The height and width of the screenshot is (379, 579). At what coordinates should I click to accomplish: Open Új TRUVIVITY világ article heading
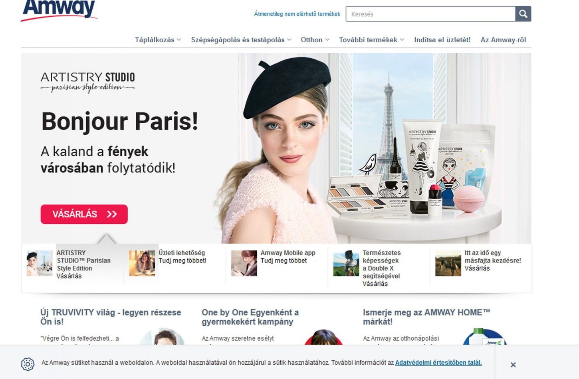point(111,317)
